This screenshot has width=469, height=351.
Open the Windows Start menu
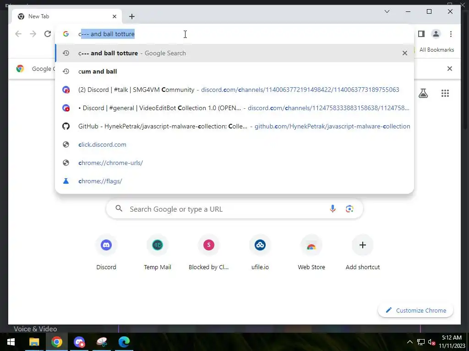[11, 342]
